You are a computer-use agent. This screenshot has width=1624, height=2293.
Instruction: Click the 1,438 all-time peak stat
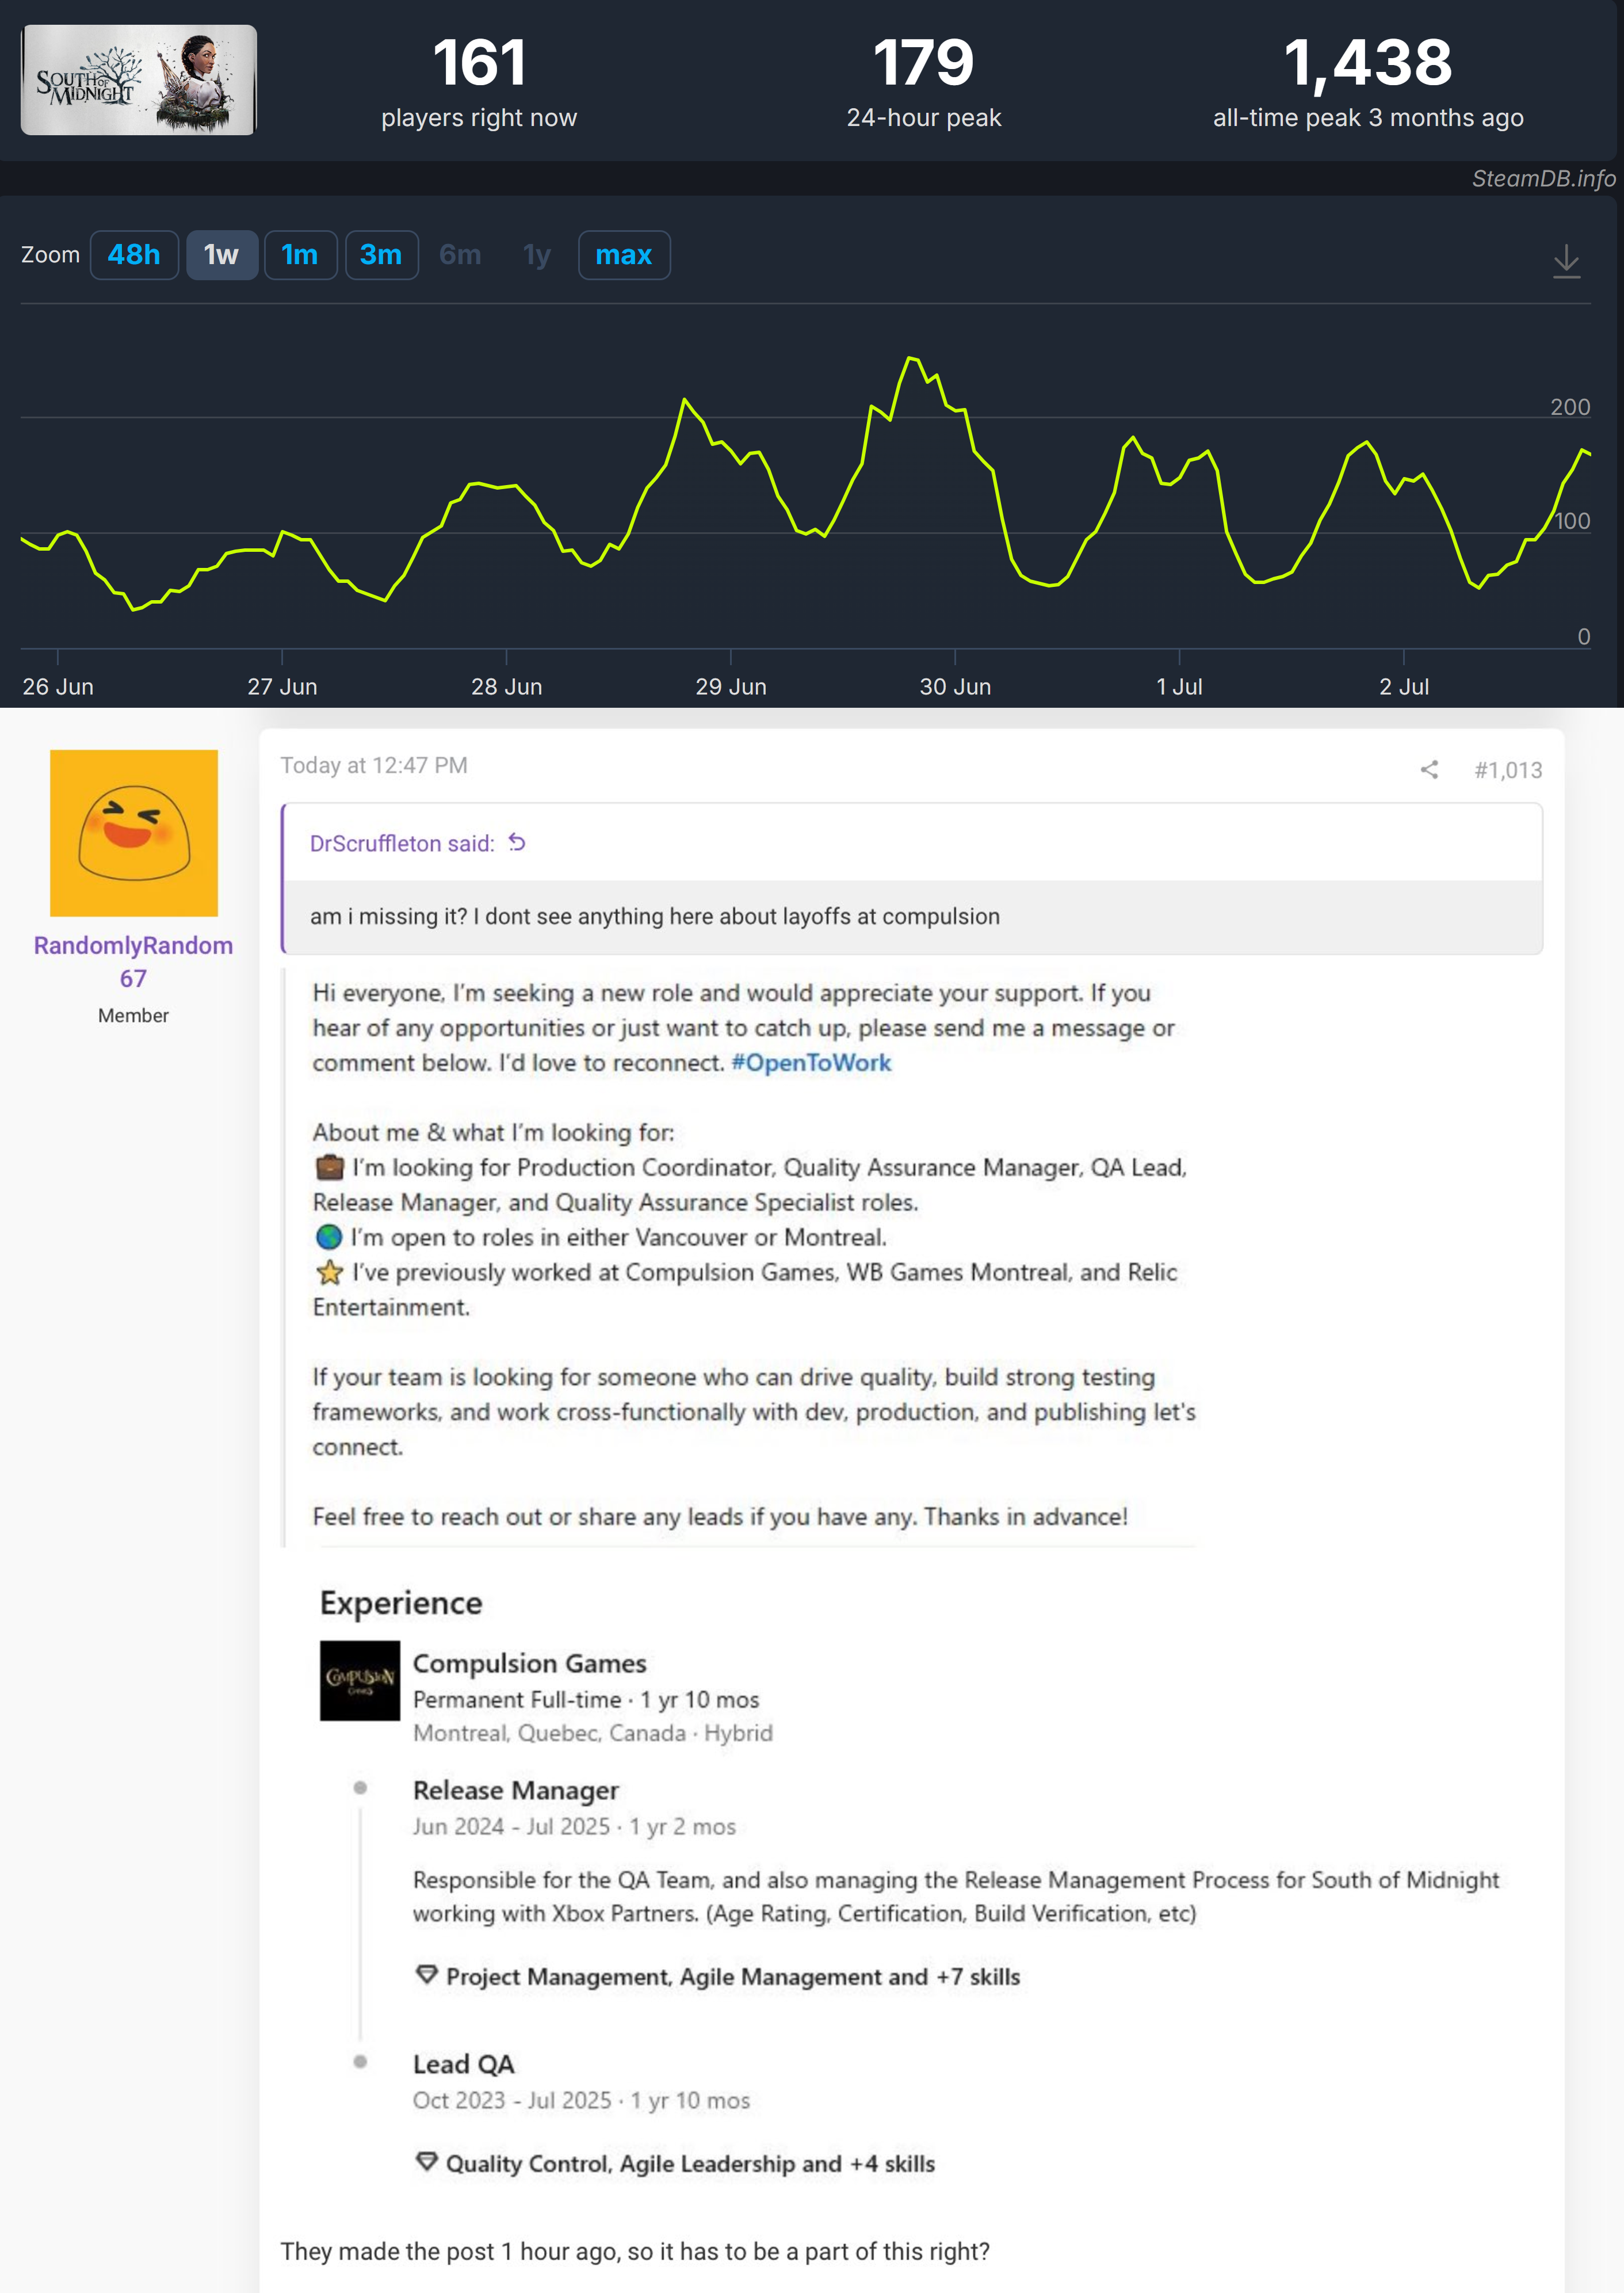pos(1368,82)
